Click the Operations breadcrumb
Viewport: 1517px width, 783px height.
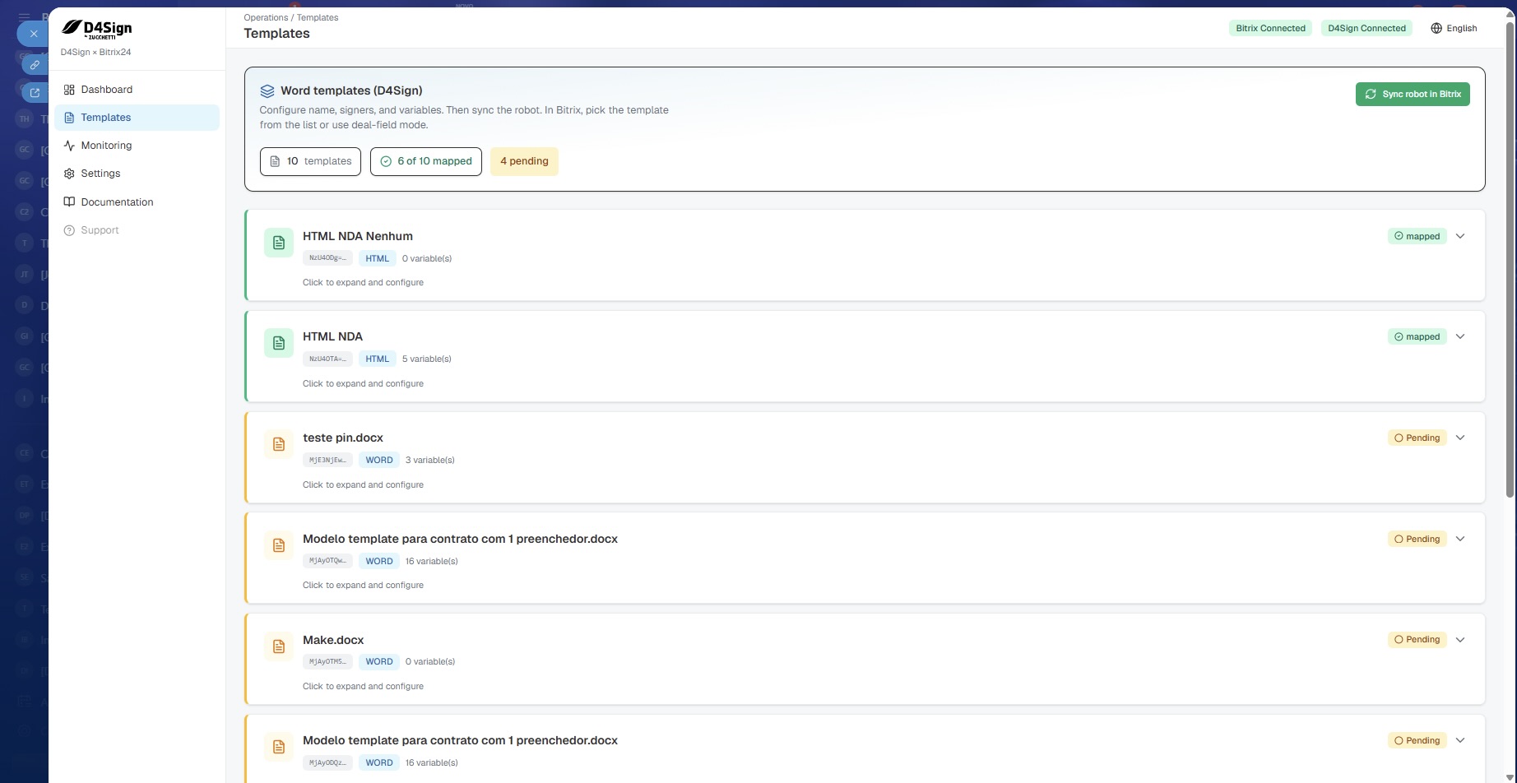pyautogui.click(x=266, y=17)
